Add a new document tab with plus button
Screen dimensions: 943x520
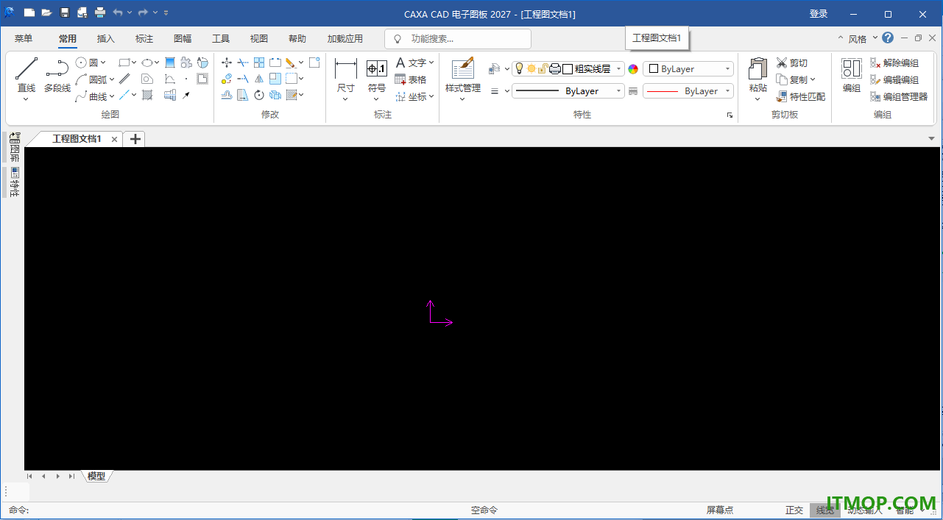tap(135, 139)
